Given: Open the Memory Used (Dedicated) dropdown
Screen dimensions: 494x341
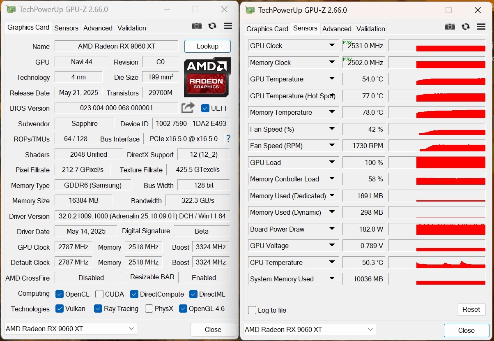Looking at the screenshot, I should click(332, 195).
